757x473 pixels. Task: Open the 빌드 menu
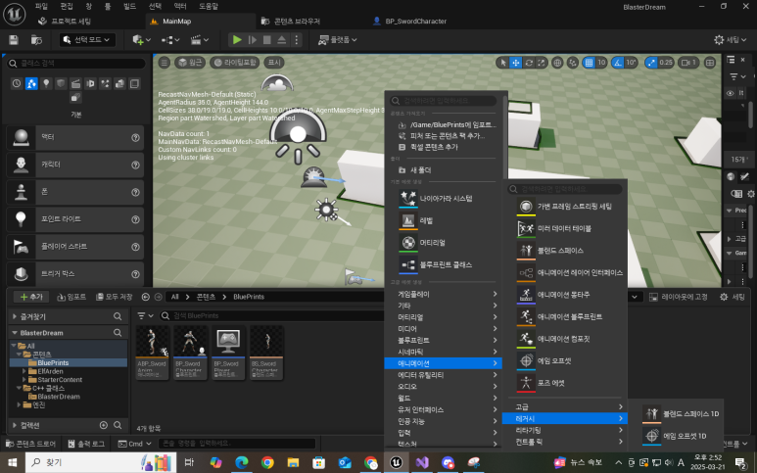pyautogui.click(x=129, y=6)
